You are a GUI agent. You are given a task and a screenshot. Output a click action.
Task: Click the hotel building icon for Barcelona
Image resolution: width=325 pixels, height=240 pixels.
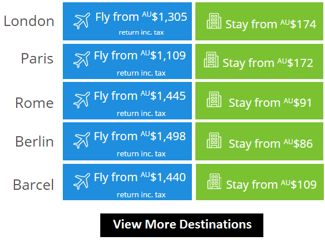(x=214, y=181)
